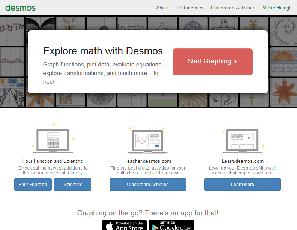
Task: Click the calculator laptop icon
Action: click(x=53, y=140)
